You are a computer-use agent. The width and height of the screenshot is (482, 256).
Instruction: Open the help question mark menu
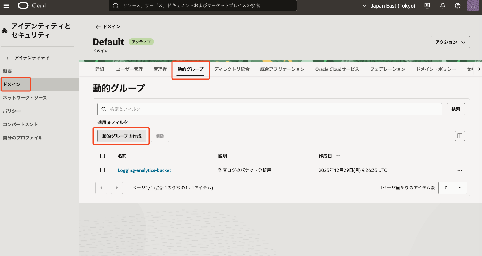pyautogui.click(x=458, y=6)
